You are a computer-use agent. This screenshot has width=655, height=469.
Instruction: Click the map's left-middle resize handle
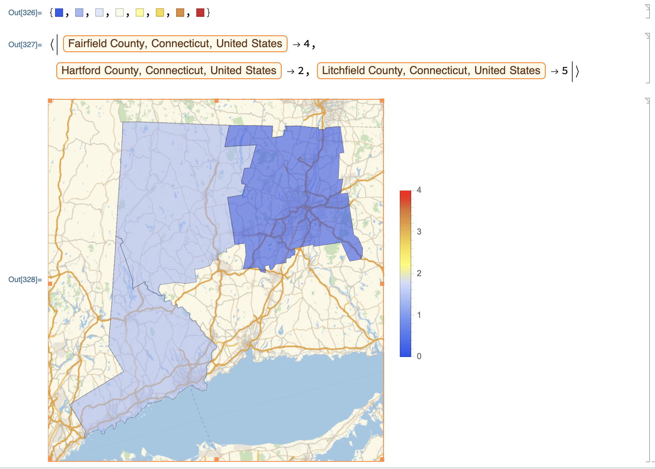click(x=50, y=284)
